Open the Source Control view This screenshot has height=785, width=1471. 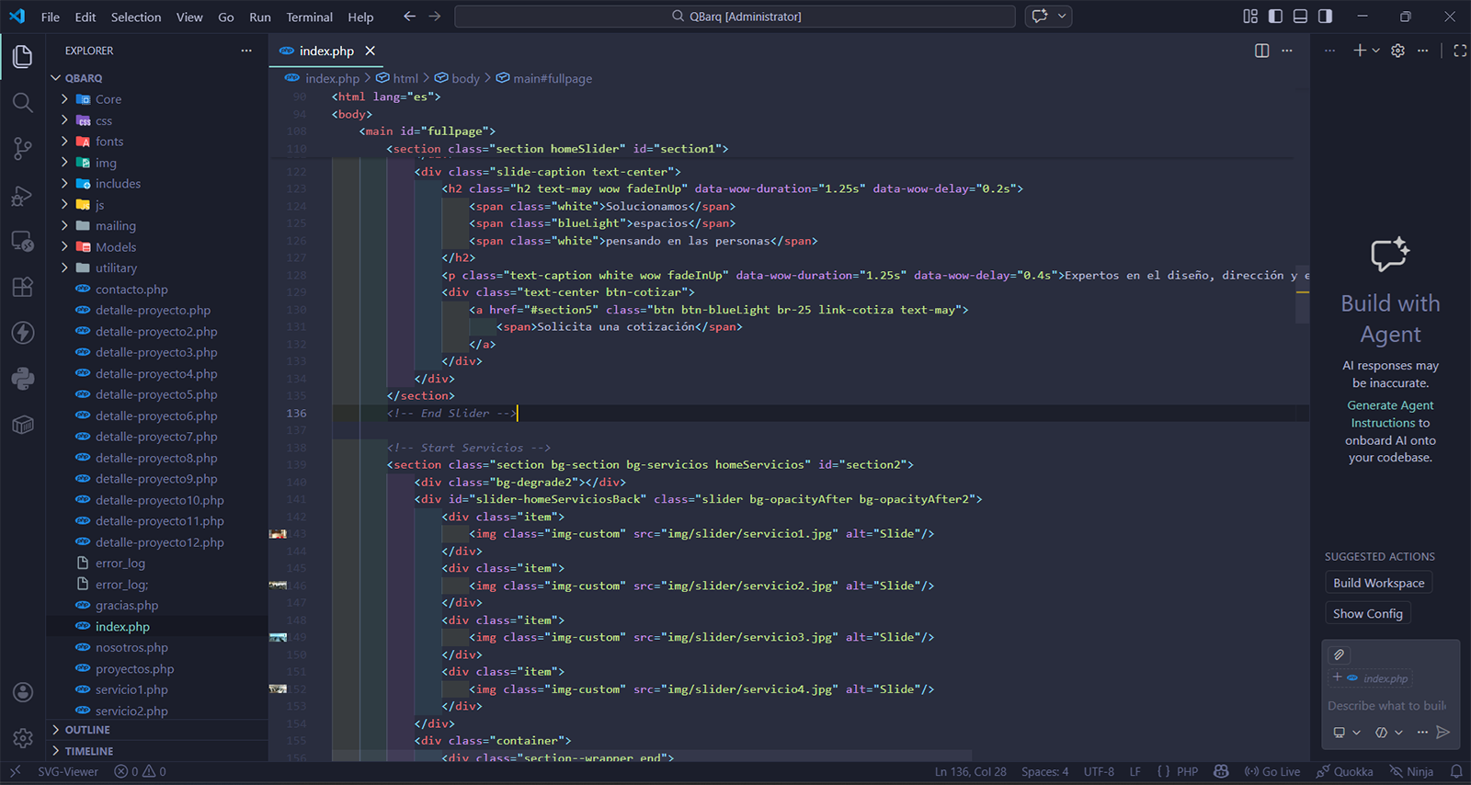[23, 149]
